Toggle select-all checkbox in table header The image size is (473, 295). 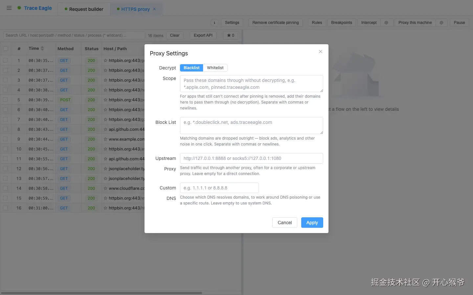tap(6, 49)
